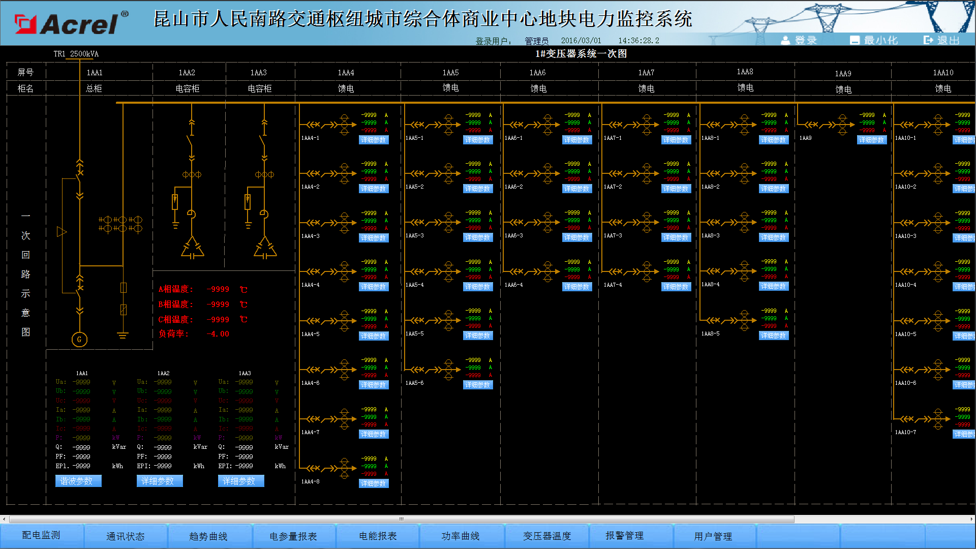Click the 谐波参数 button under 1AA1
Viewport: 976px width, 549px height.
[x=78, y=481]
